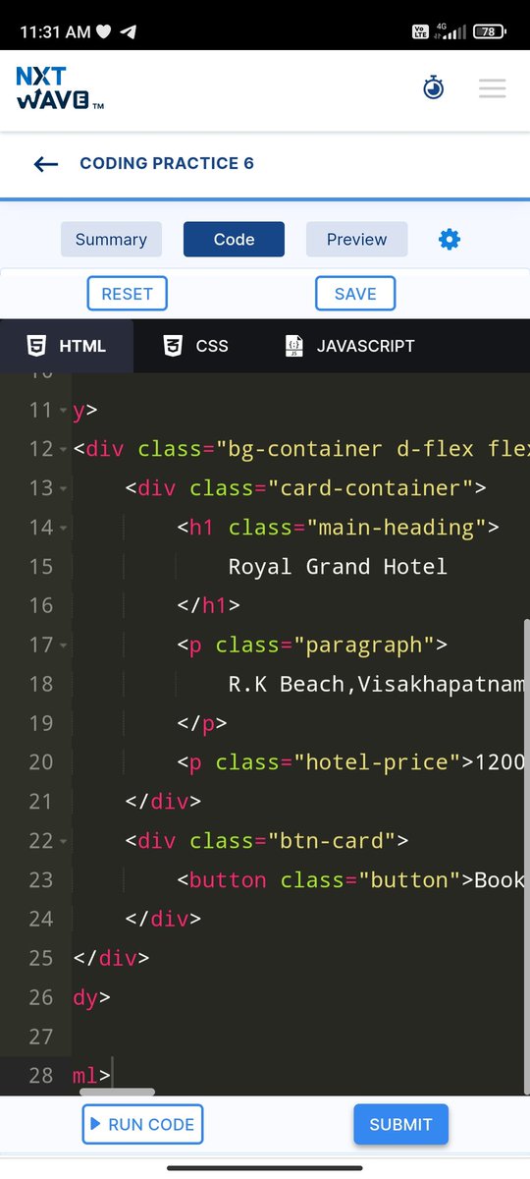Click the SAVE button
The height and width of the screenshot is (1179, 530).
tap(355, 294)
